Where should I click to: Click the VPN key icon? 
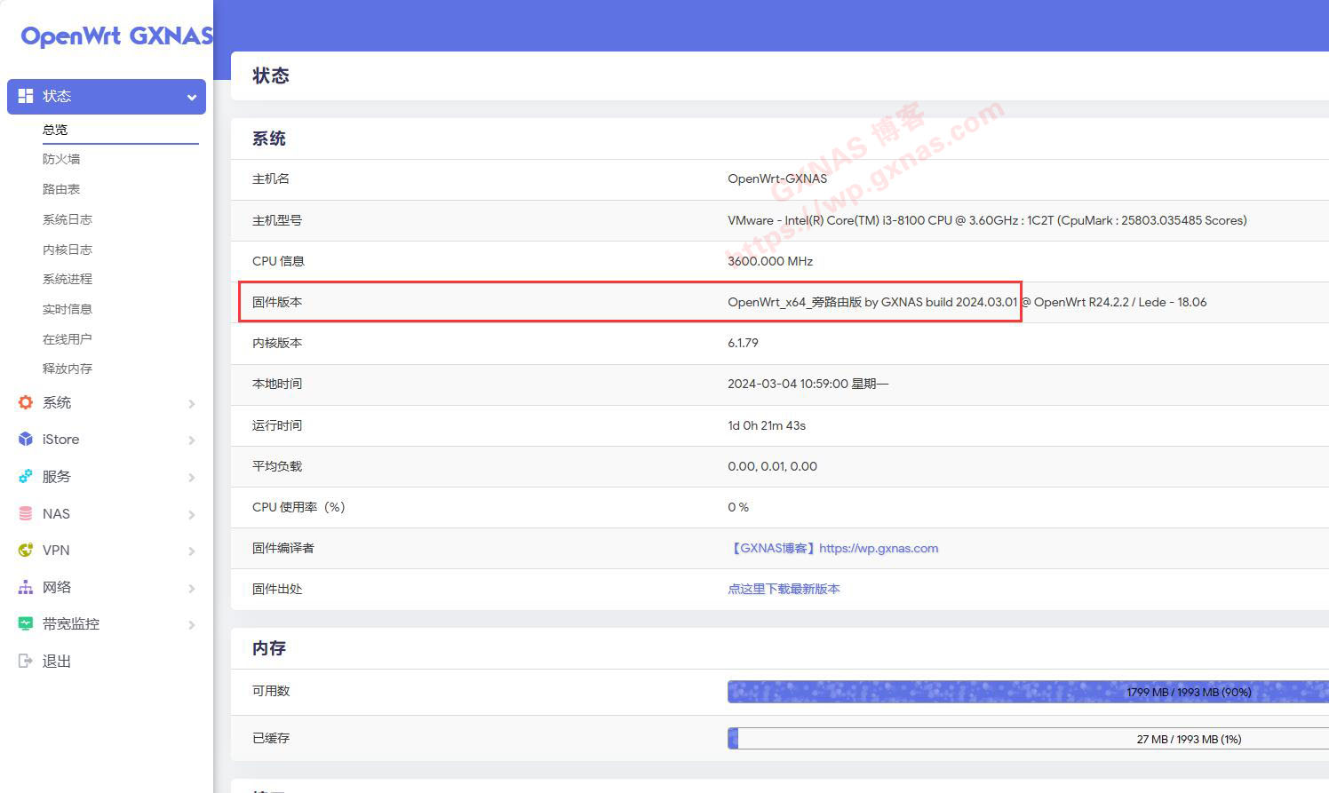[x=25, y=550]
